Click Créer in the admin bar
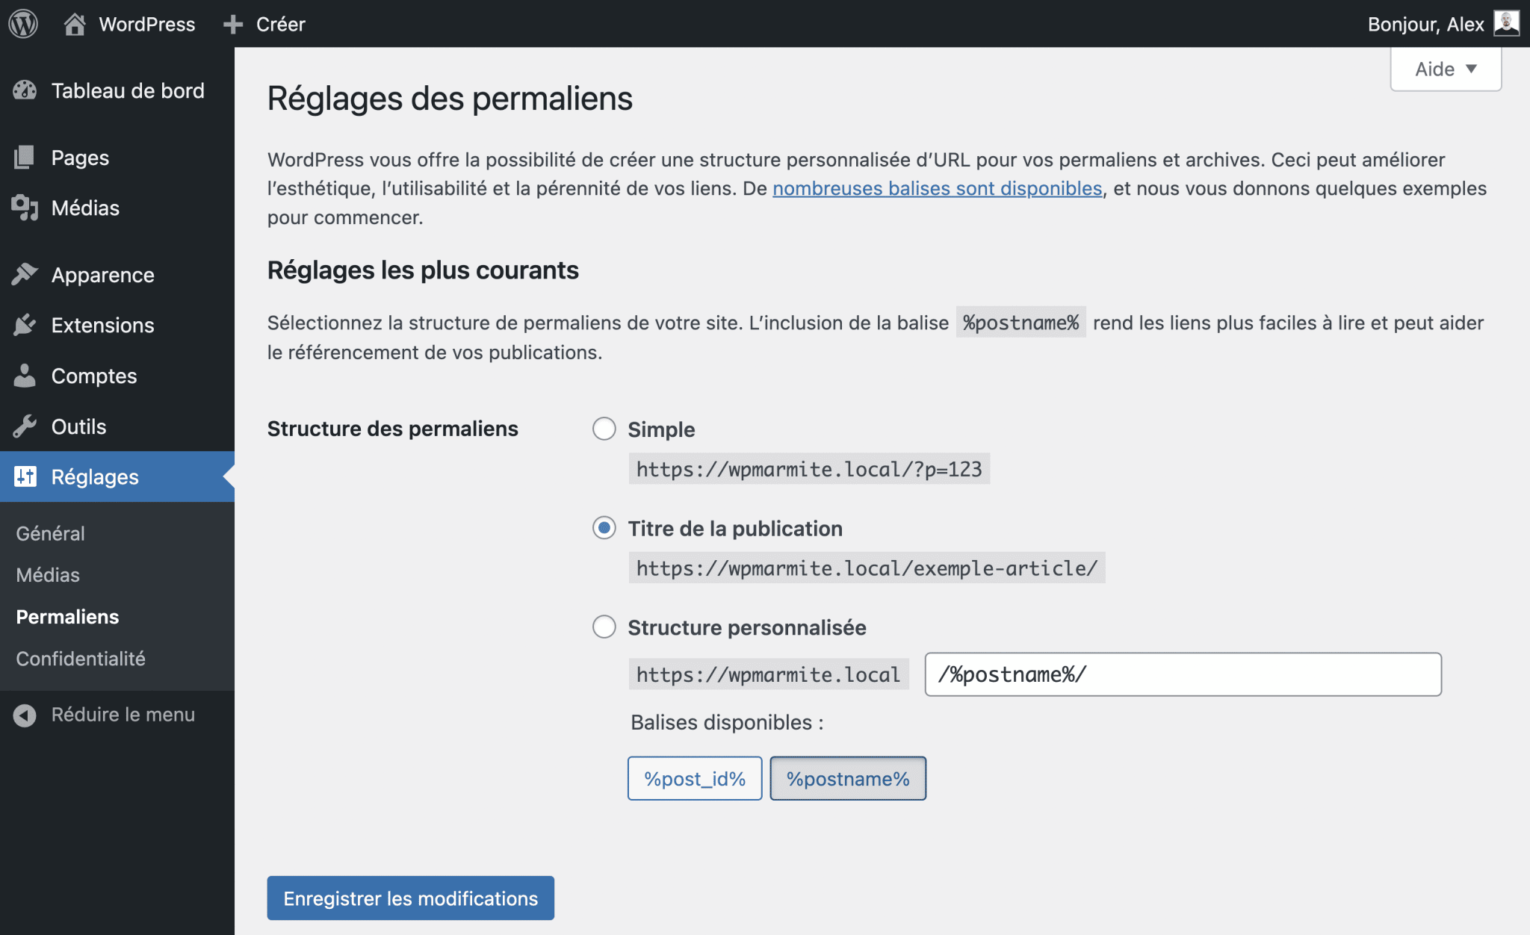Screen dimensions: 1530x935 coord(280,24)
